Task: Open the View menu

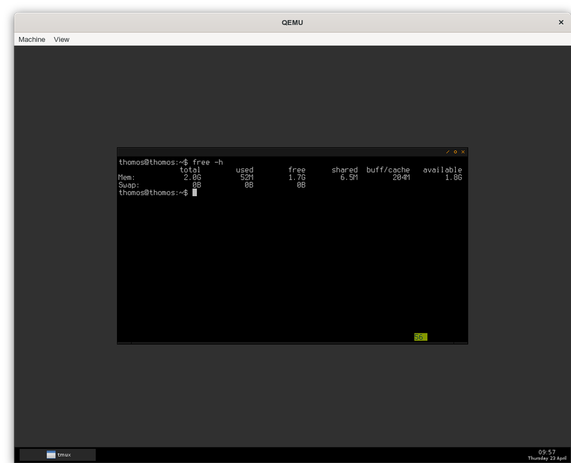Action: 61,39
